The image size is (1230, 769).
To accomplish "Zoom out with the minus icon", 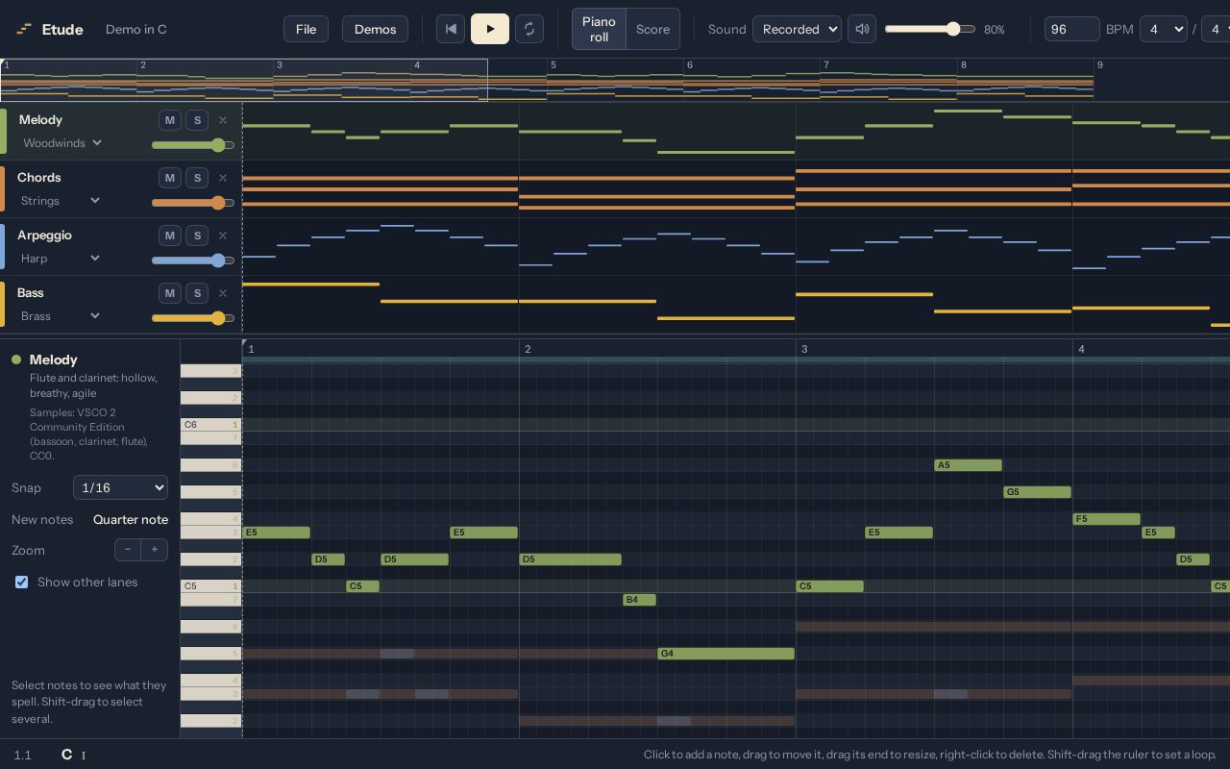I will click(x=128, y=550).
